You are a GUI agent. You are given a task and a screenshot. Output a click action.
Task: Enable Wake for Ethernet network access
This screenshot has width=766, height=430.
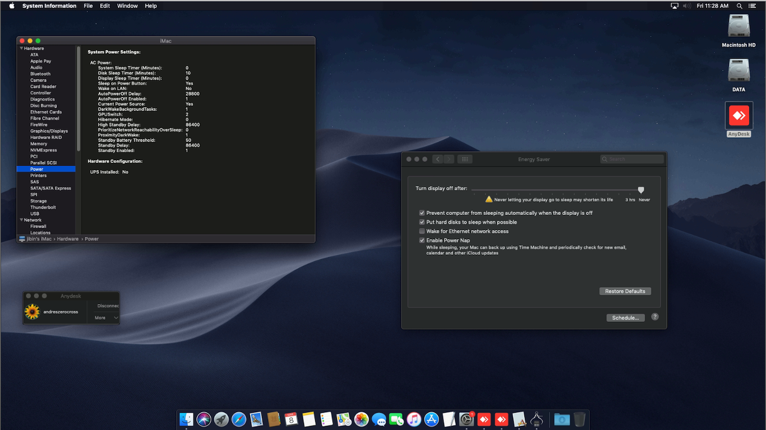(x=422, y=231)
